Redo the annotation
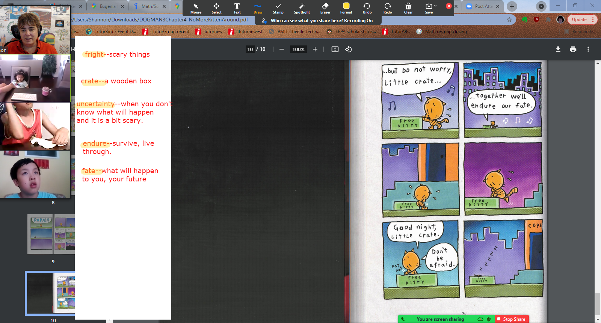The image size is (601, 323). click(x=388, y=8)
